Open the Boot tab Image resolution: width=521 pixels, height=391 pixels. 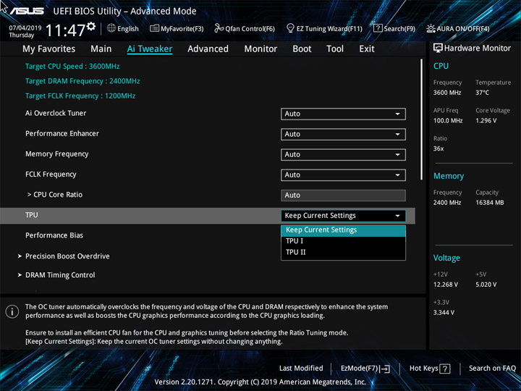(302, 49)
